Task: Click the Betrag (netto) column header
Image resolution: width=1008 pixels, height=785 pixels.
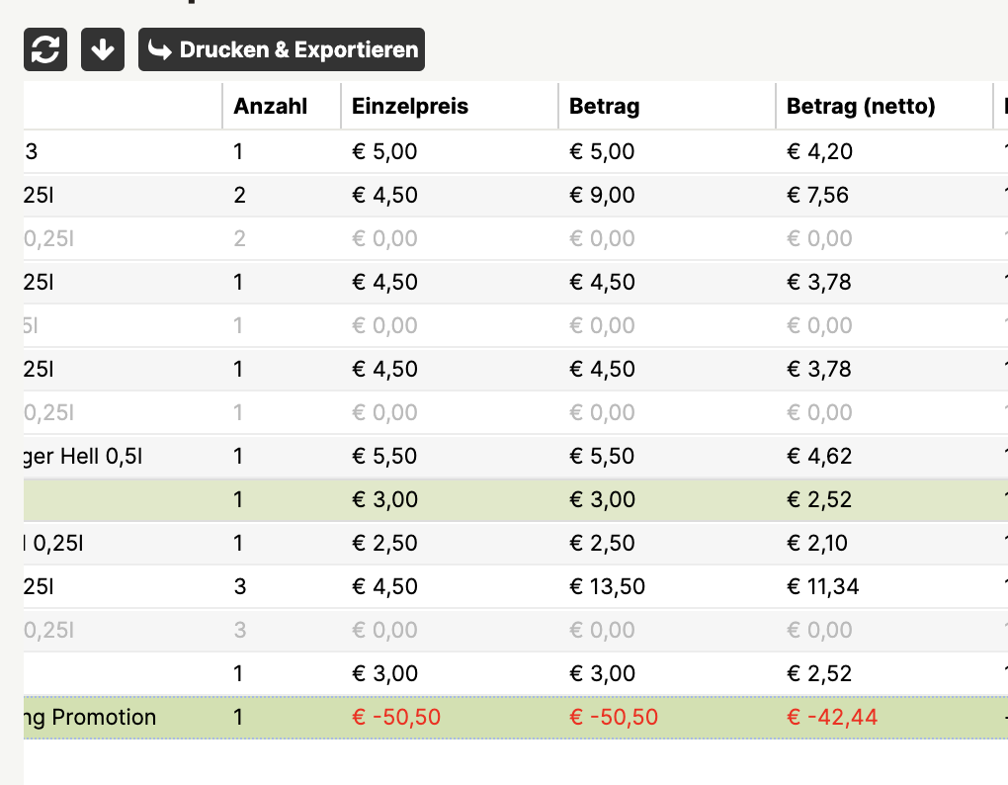Action: 861,106
